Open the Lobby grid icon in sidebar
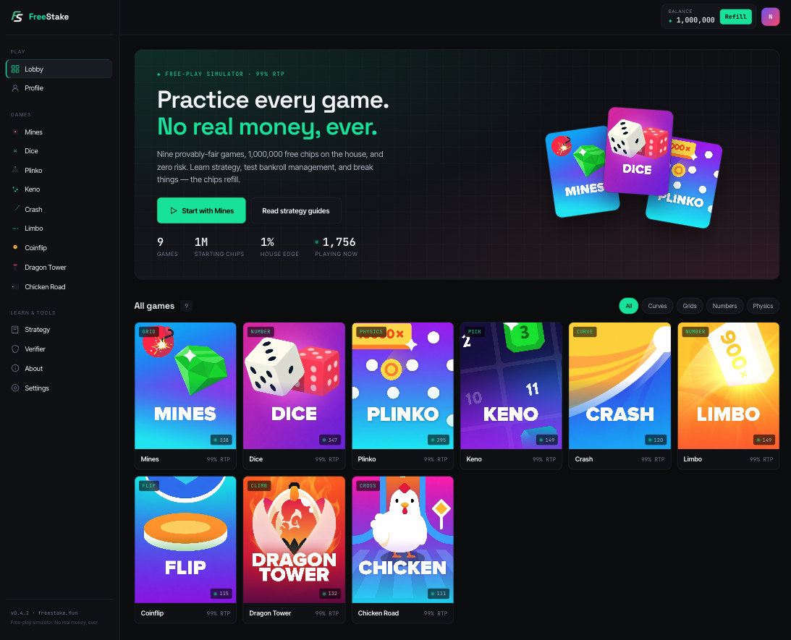The image size is (791, 640). click(15, 69)
